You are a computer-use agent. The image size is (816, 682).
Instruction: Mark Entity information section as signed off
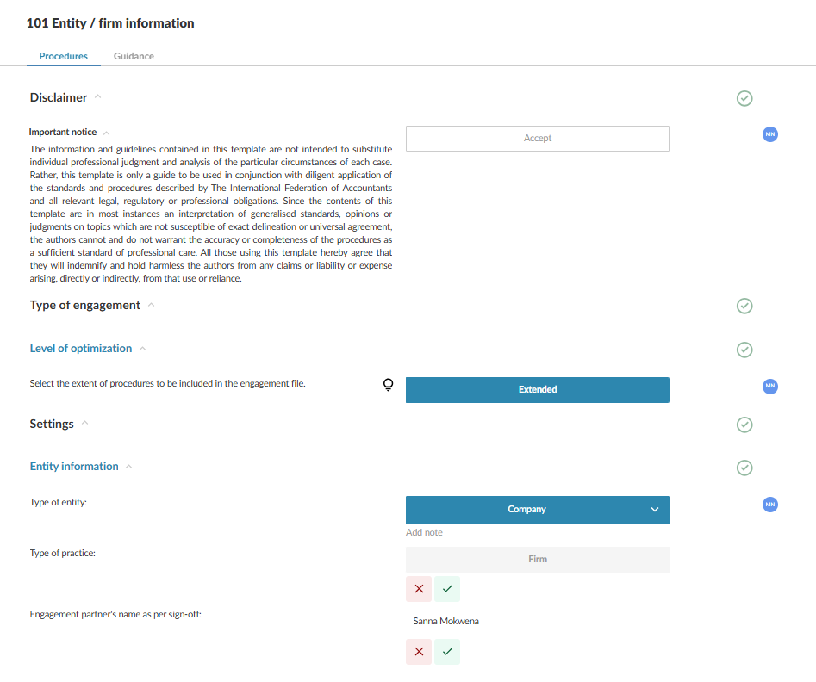[744, 468]
